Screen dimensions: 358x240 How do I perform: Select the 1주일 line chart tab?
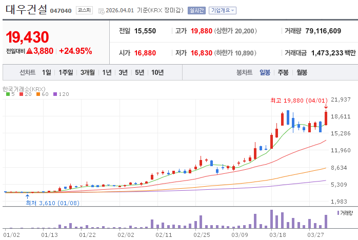66,73
